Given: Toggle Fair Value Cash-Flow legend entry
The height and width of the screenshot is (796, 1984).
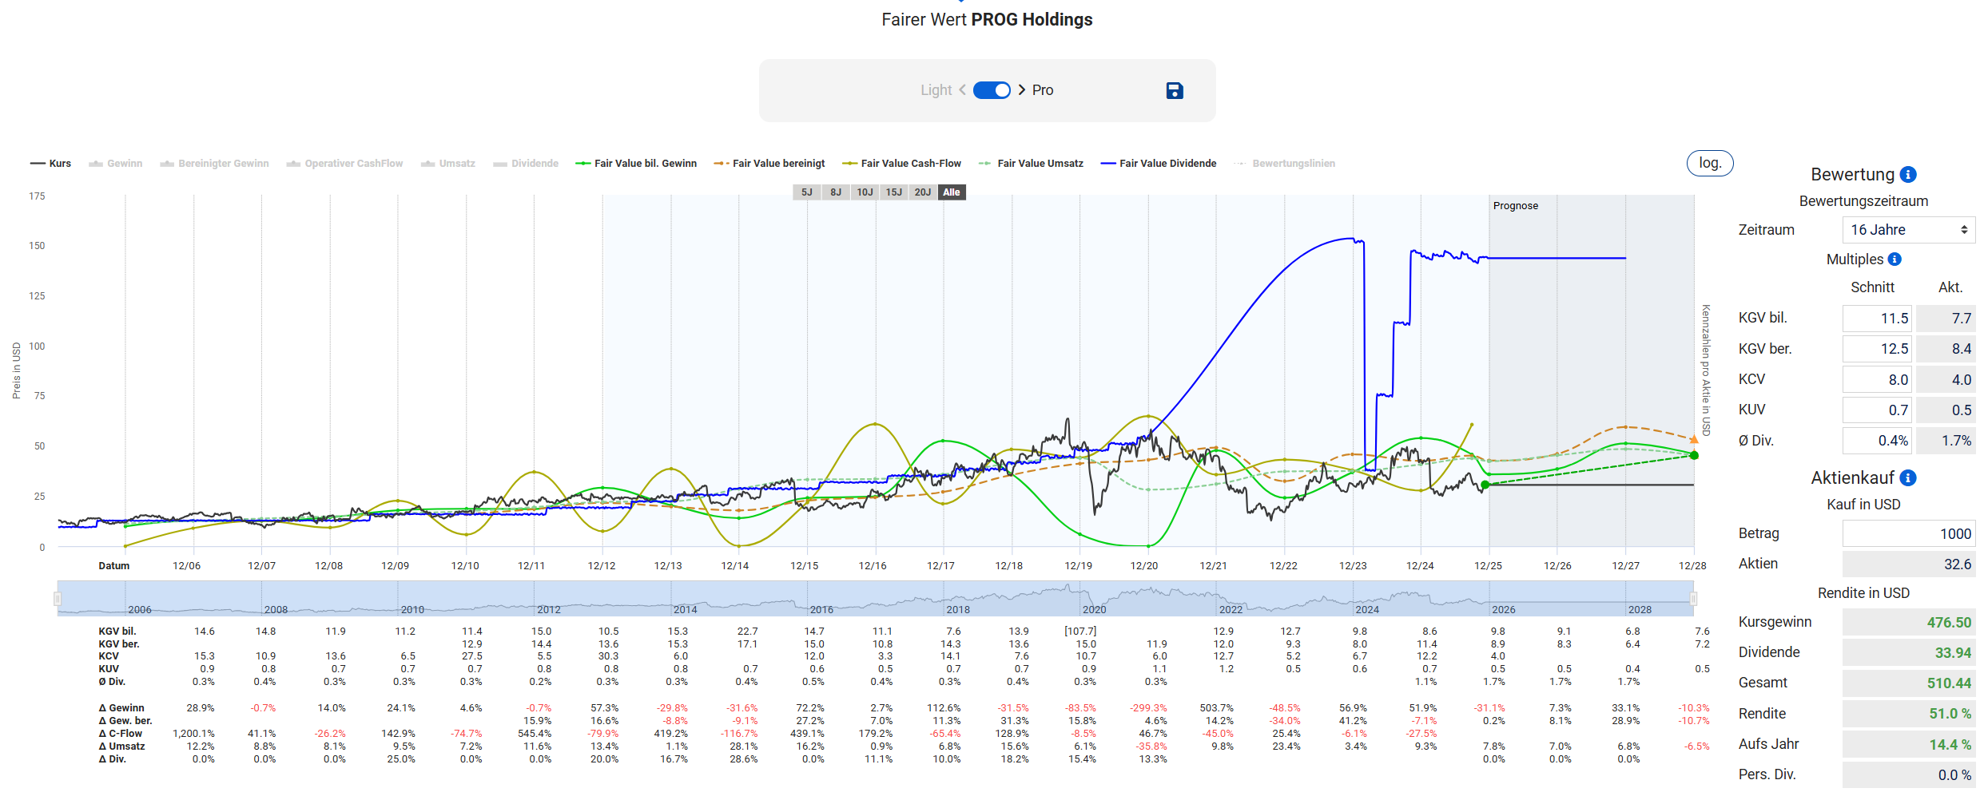Looking at the screenshot, I should [902, 164].
